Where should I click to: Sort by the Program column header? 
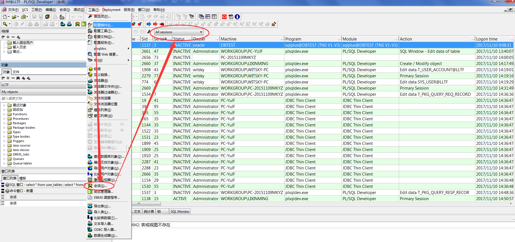(313, 39)
